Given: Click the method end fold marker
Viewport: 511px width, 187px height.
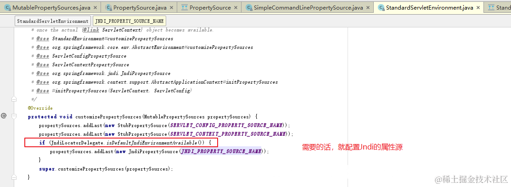Looking at the screenshot, I should [x=14, y=177].
